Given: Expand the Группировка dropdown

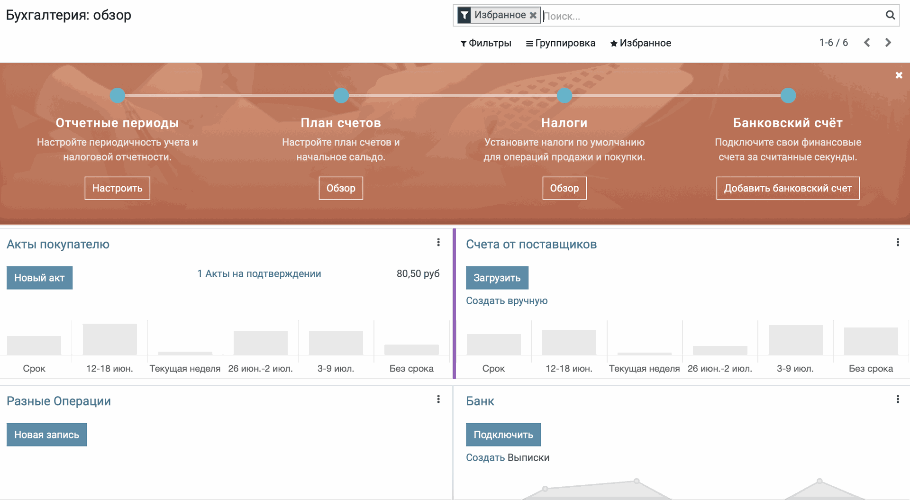Looking at the screenshot, I should point(561,43).
